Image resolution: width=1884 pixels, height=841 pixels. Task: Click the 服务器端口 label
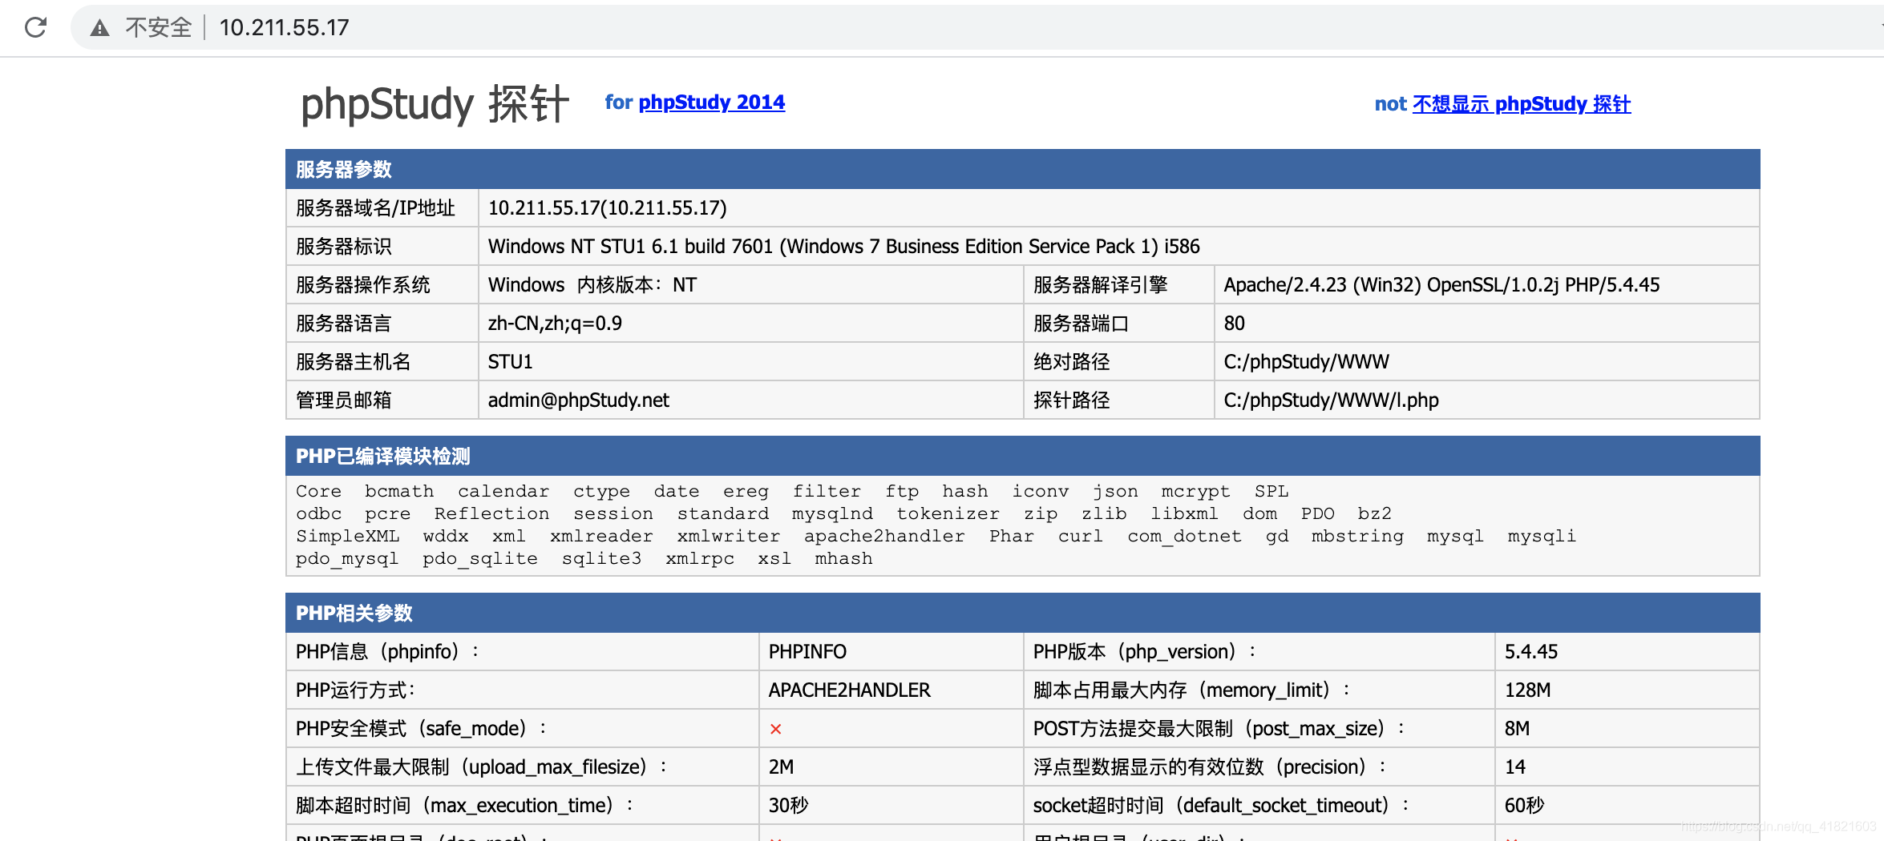[1081, 324]
